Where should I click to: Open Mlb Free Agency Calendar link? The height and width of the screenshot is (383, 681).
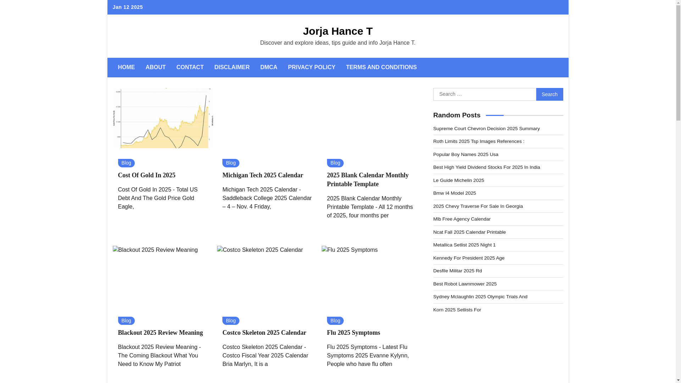[462, 219]
